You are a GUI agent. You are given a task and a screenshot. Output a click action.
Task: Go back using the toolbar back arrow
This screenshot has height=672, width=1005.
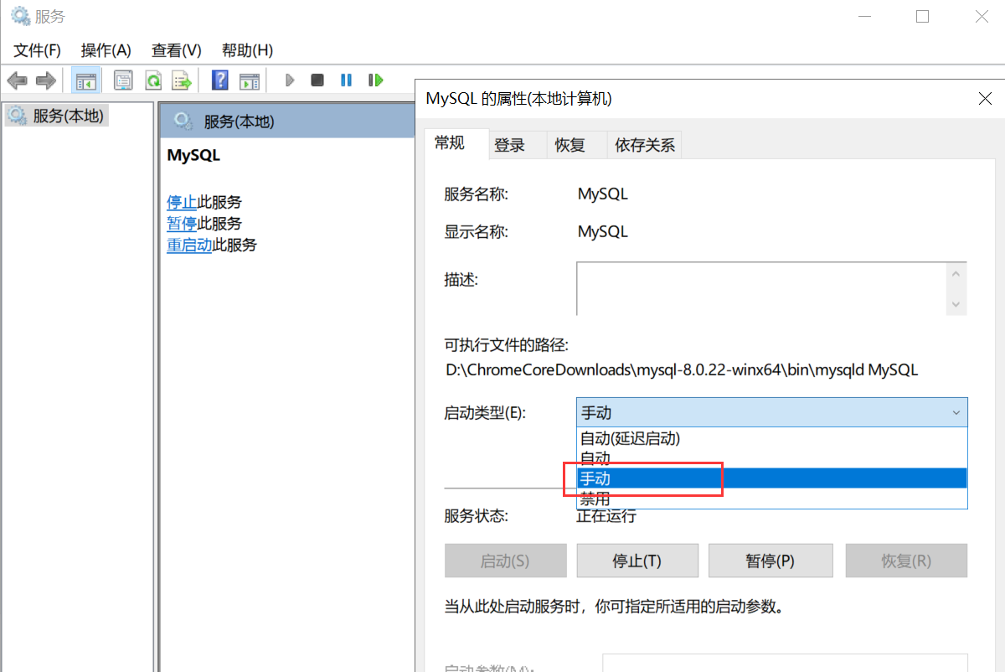click(18, 80)
